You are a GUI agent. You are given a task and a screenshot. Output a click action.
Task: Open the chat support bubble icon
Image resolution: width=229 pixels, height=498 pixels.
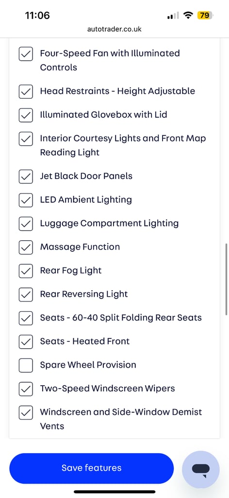(x=201, y=469)
